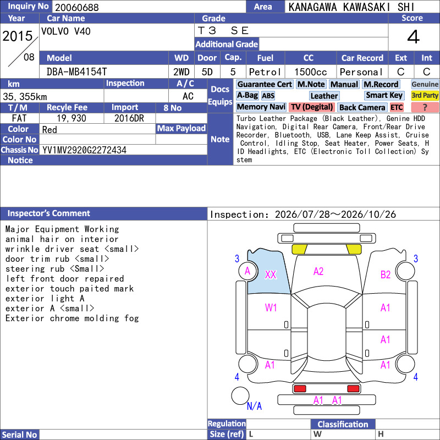Click the Back Camera badge
The height and width of the screenshot is (440, 440).
[x=362, y=107]
